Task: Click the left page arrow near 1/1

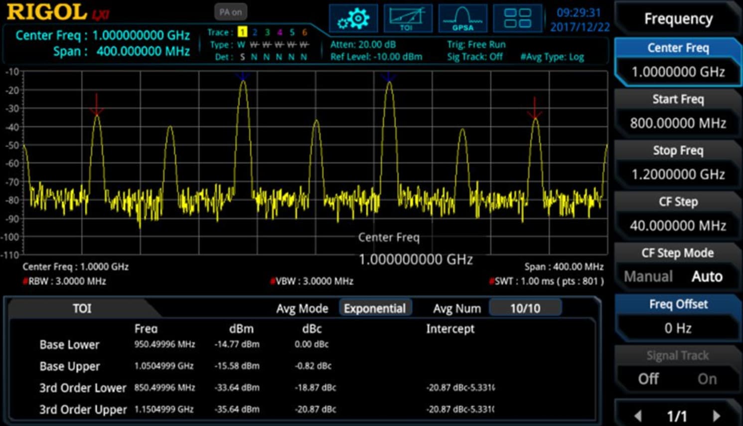Action: pos(639,415)
